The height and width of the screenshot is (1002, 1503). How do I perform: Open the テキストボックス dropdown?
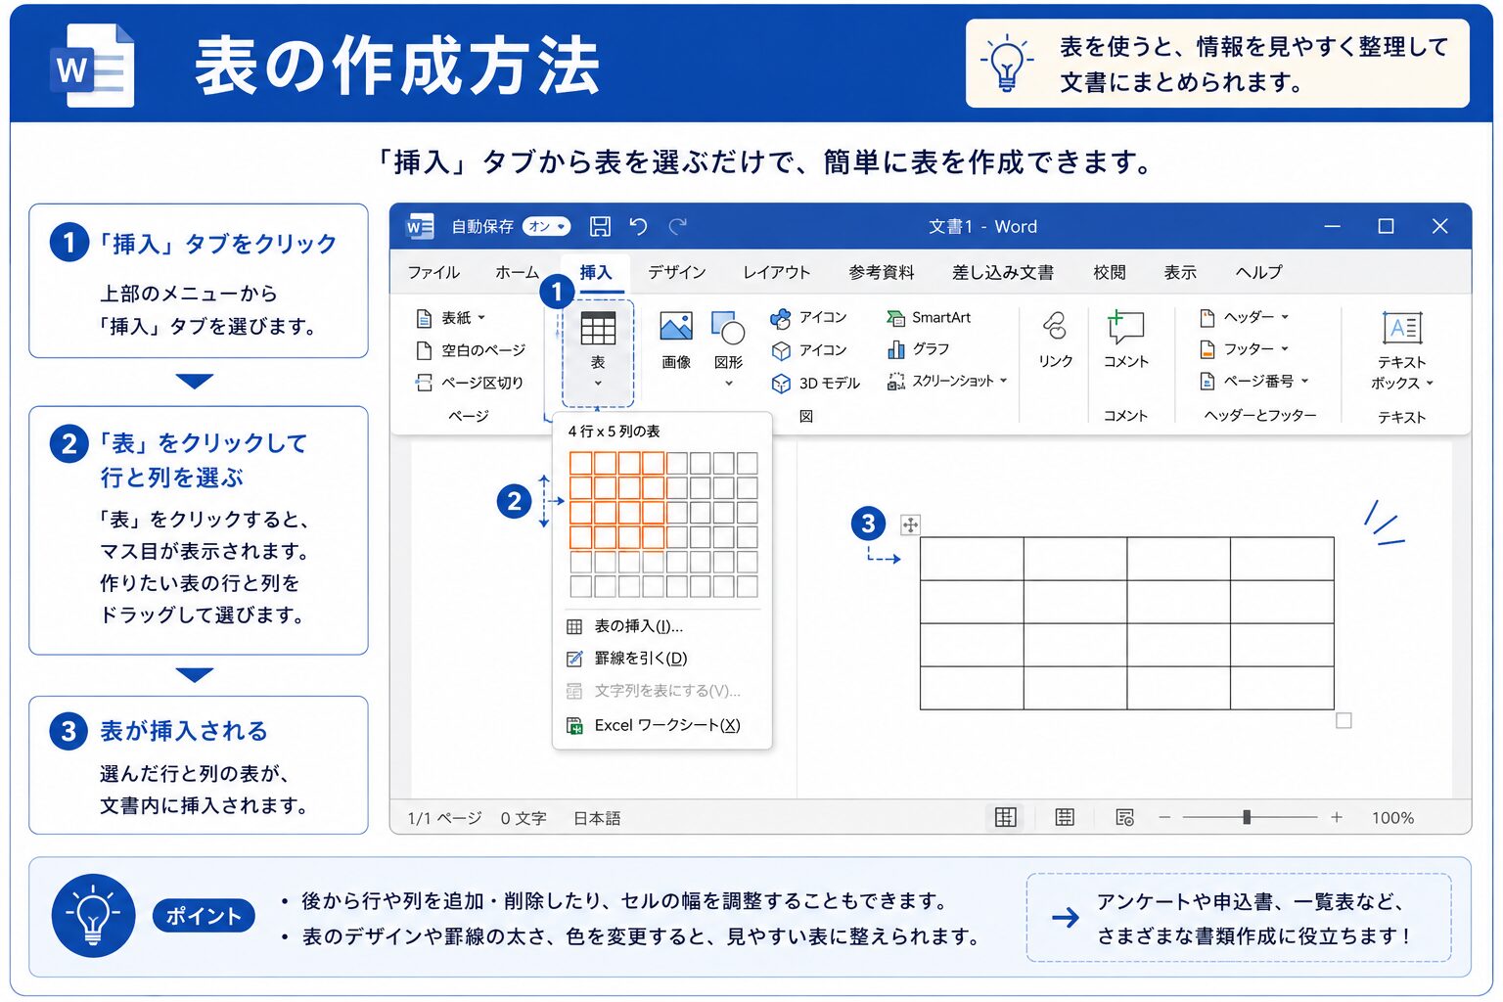tap(1402, 351)
